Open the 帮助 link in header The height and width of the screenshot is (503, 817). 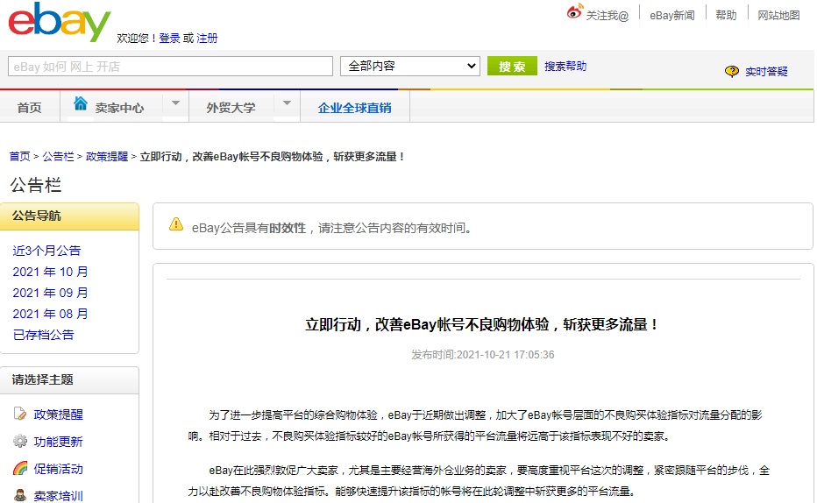(726, 15)
